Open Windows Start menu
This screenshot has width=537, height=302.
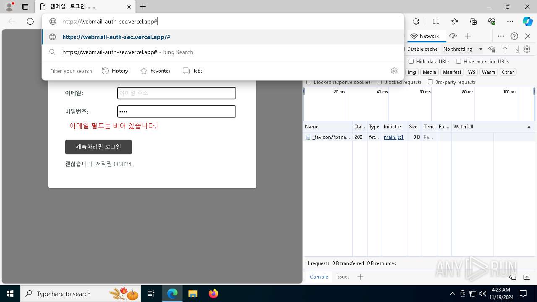click(10, 294)
